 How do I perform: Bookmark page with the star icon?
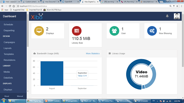click(x=177, y=6)
